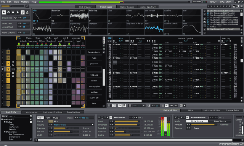Collapse the Native FX tree node
Image resolution: width=244 pixels, height=146 pixels.
(2, 119)
